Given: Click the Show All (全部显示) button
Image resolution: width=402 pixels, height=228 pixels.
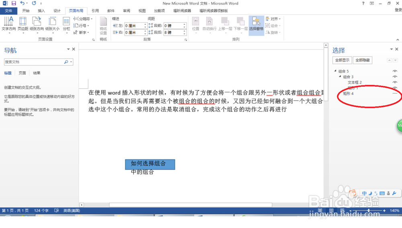Looking at the screenshot, I should click(x=342, y=60).
